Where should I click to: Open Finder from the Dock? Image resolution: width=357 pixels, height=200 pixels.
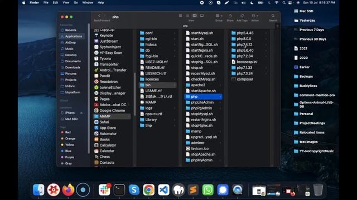tap(38, 189)
